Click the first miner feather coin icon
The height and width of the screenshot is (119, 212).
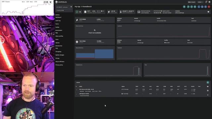click(77, 20)
